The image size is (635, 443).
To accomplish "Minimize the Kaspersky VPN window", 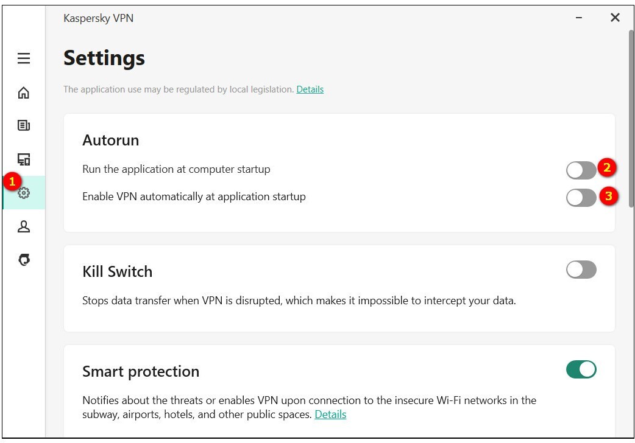I will [578, 18].
